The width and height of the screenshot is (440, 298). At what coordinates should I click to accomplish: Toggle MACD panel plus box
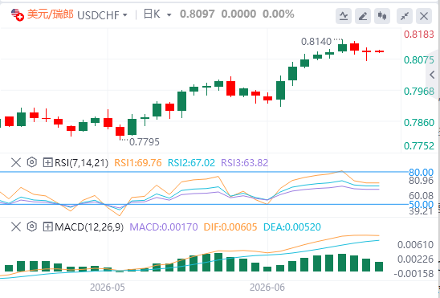pos(48,227)
